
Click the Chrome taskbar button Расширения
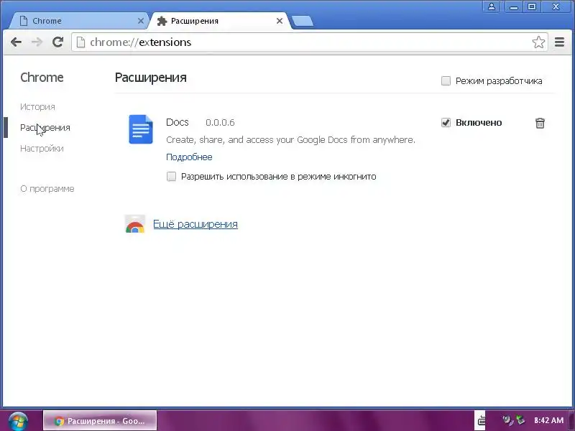(100, 421)
